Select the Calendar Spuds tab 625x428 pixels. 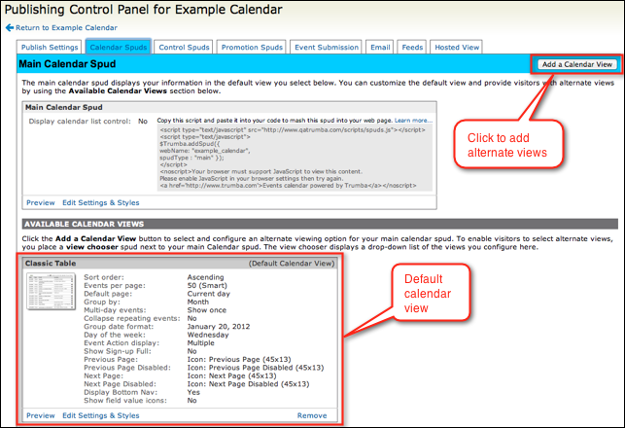(x=119, y=47)
